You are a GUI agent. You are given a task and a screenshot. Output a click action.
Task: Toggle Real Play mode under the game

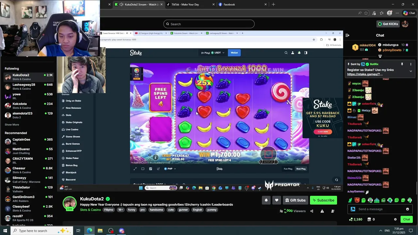(301, 169)
